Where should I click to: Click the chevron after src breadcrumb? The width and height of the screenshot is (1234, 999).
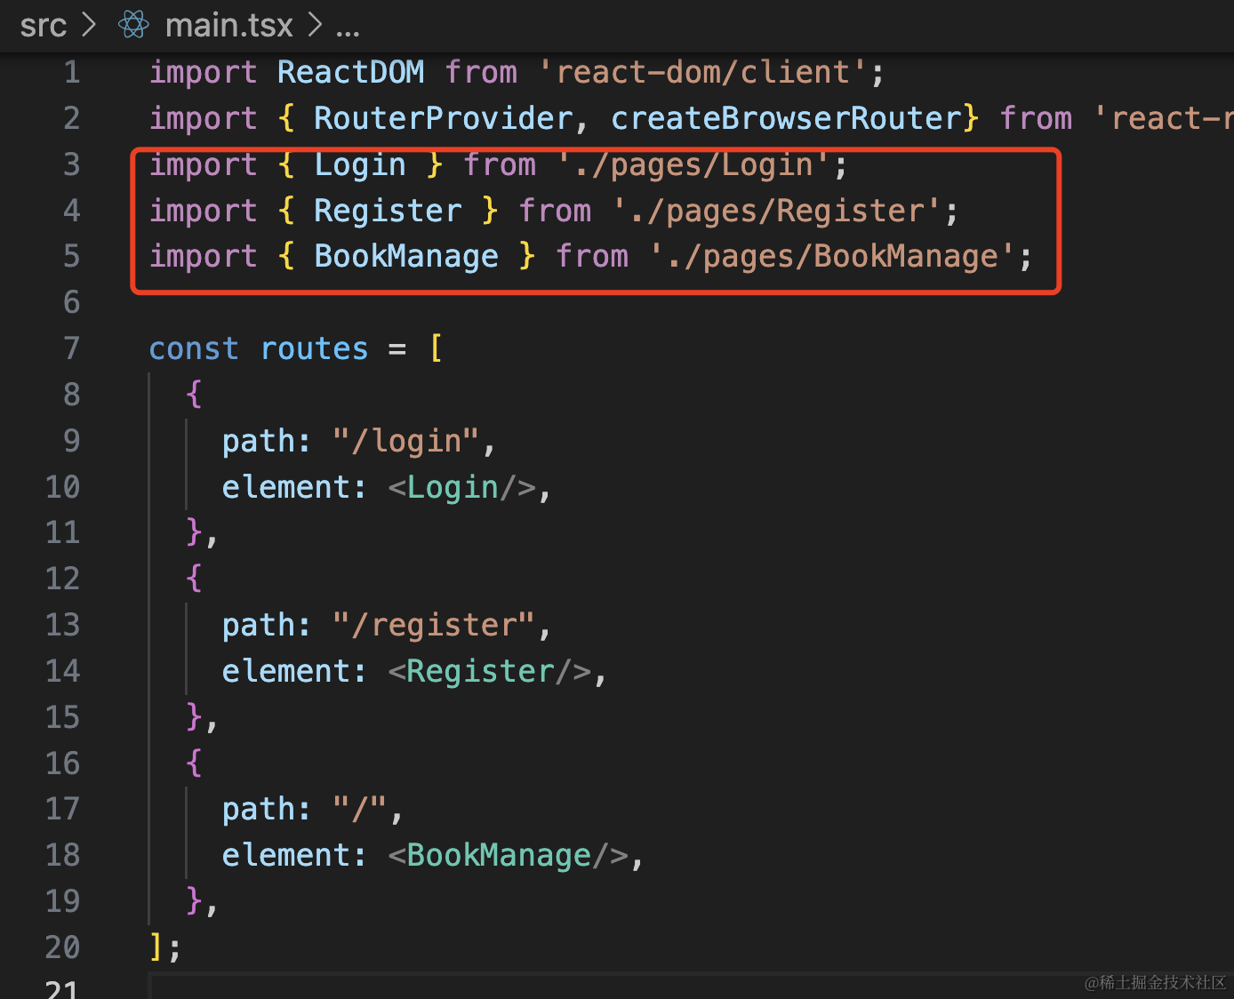pyautogui.click(x=89, y=25)
